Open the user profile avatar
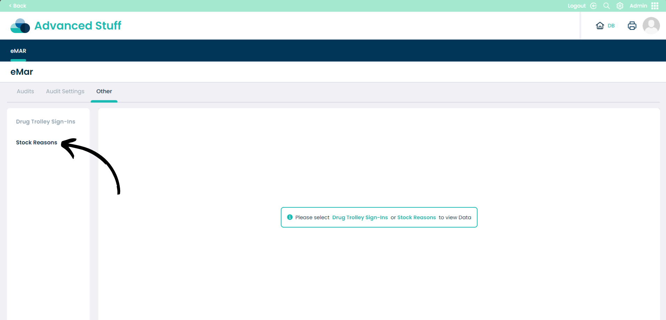The image size is (666, 320). click(651, 26)
